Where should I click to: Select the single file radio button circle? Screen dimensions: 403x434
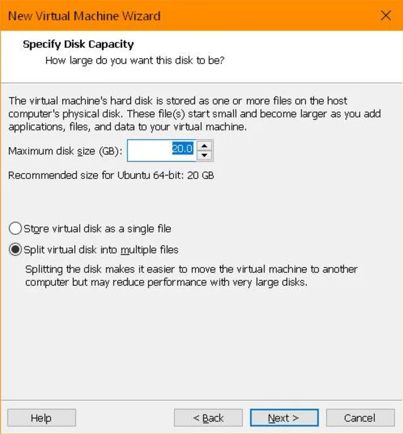15,228
